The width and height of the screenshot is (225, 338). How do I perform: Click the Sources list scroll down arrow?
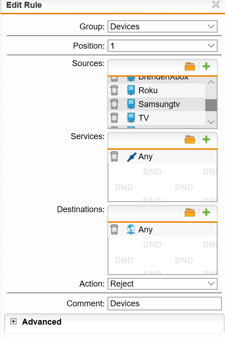211,122
